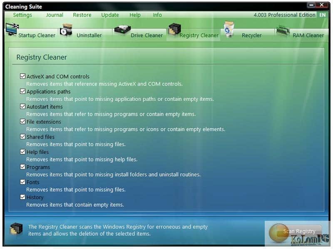Click 'The Registry Cleaner scans the Windows Registry' info text

tap(118, 230)
